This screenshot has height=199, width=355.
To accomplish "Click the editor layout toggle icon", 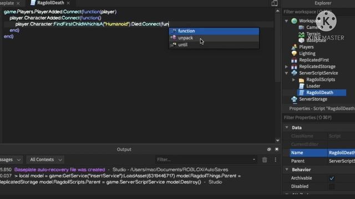I will pos(275,3).
